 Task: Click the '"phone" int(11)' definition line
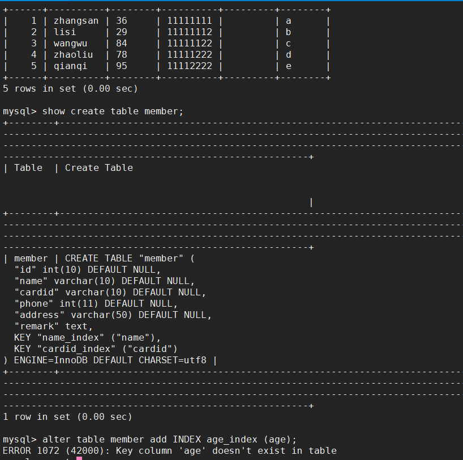tap(96, 303)
